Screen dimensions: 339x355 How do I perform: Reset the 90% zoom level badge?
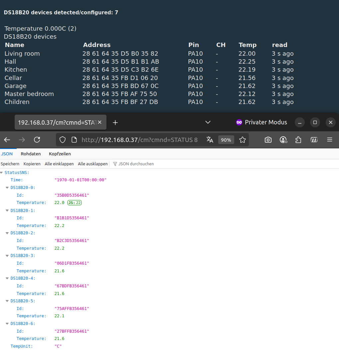[x=226, y=140]
